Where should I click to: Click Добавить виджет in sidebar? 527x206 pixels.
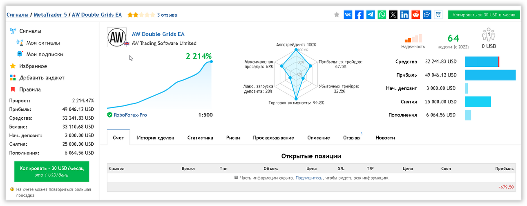pos(42,78)
